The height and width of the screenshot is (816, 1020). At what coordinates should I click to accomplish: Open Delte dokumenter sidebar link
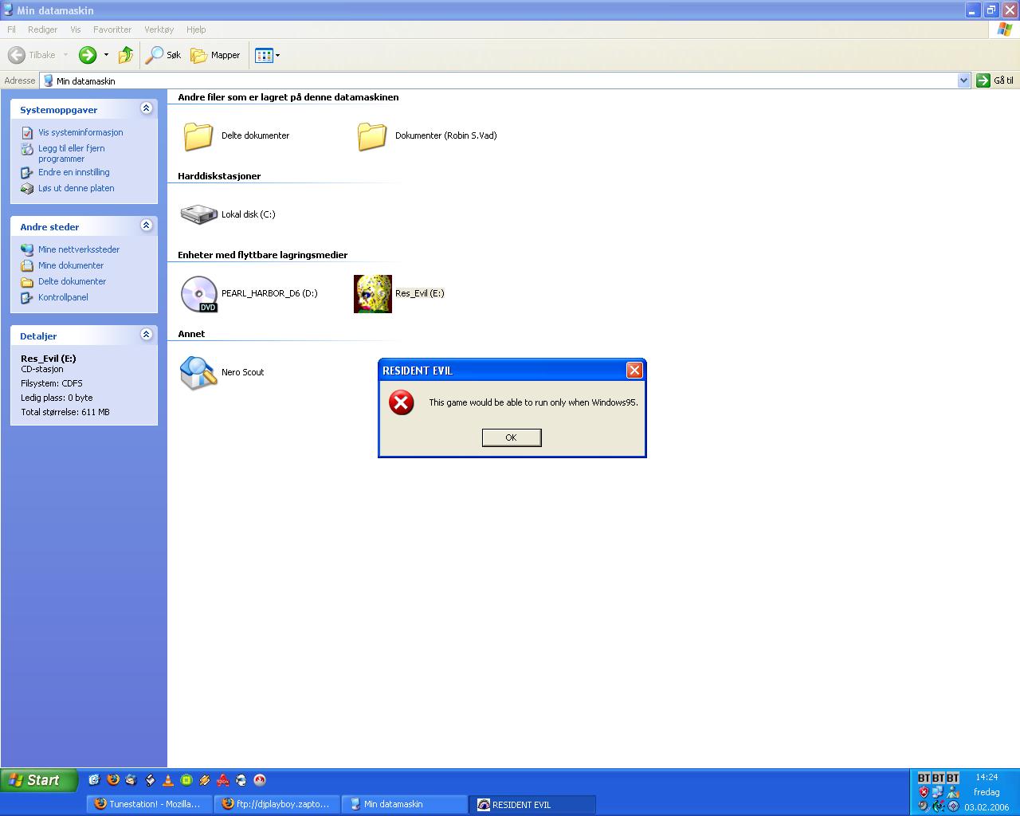tap(72, 281)
